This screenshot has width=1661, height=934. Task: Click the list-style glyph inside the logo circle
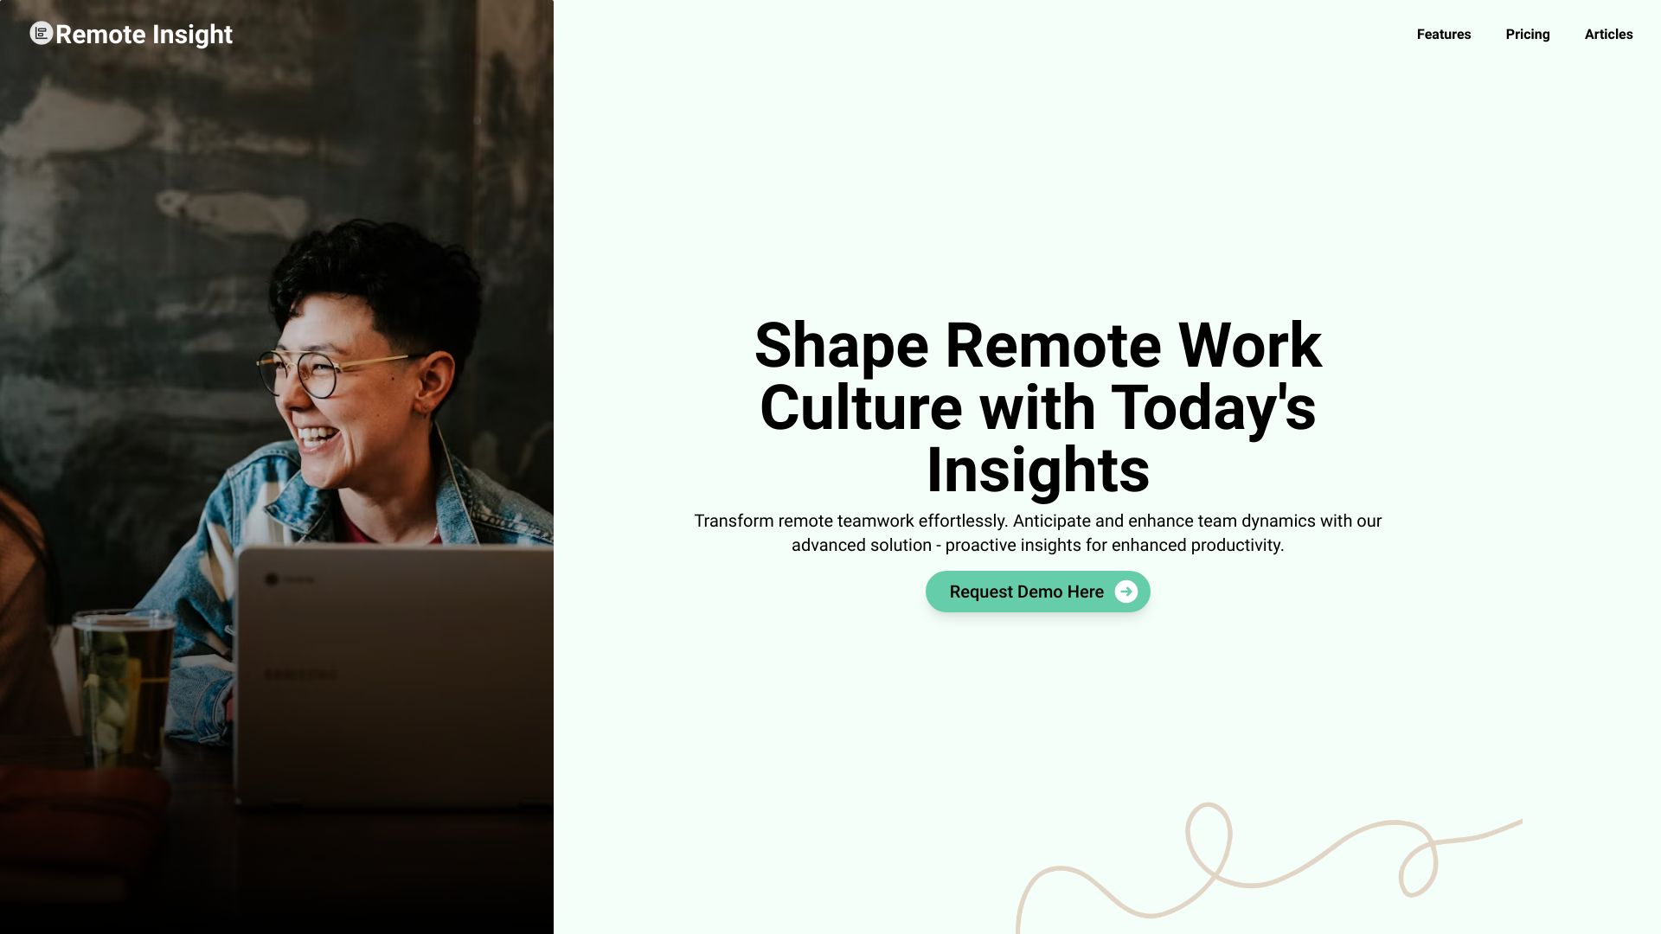pyautogui.click(x=40, y=34)
